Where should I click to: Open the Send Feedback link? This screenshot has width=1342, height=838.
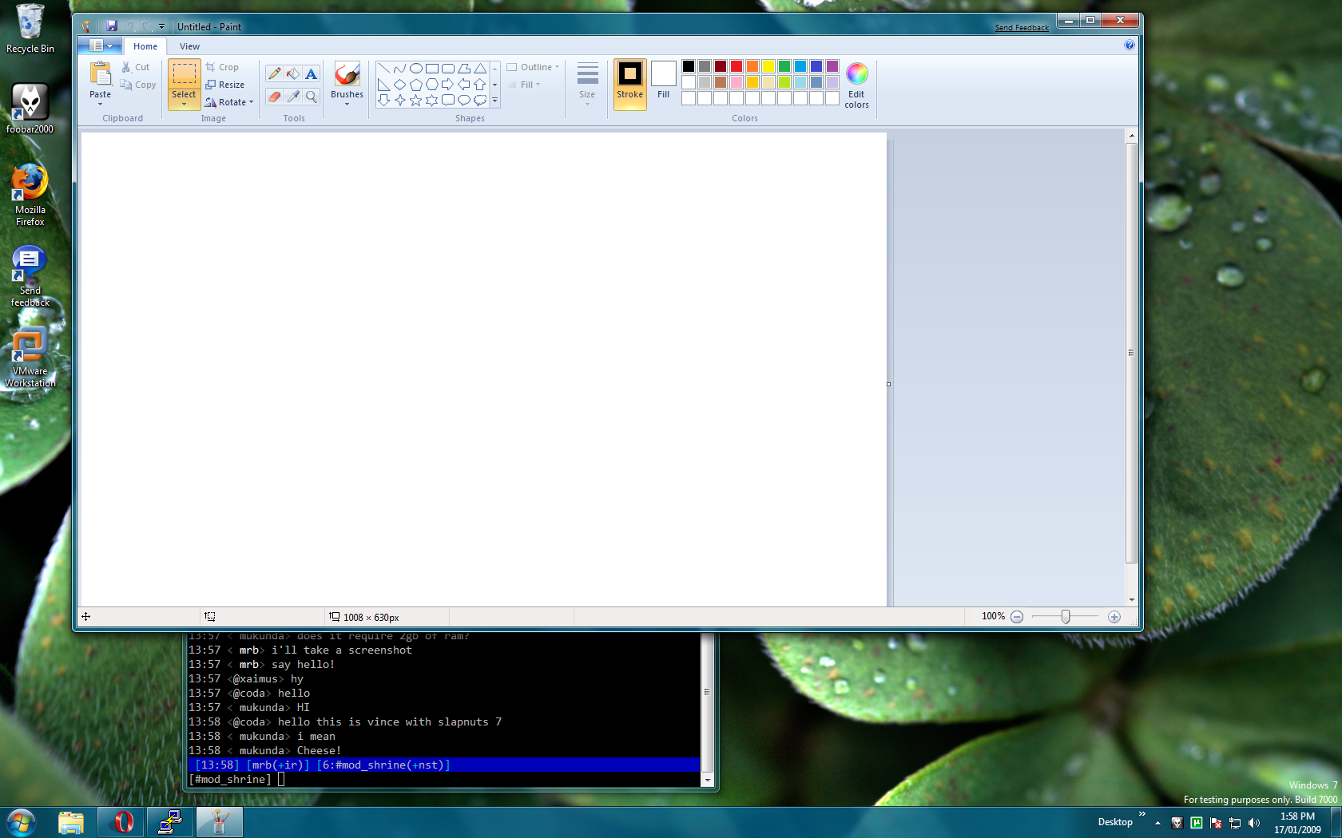click(1022, 28)
